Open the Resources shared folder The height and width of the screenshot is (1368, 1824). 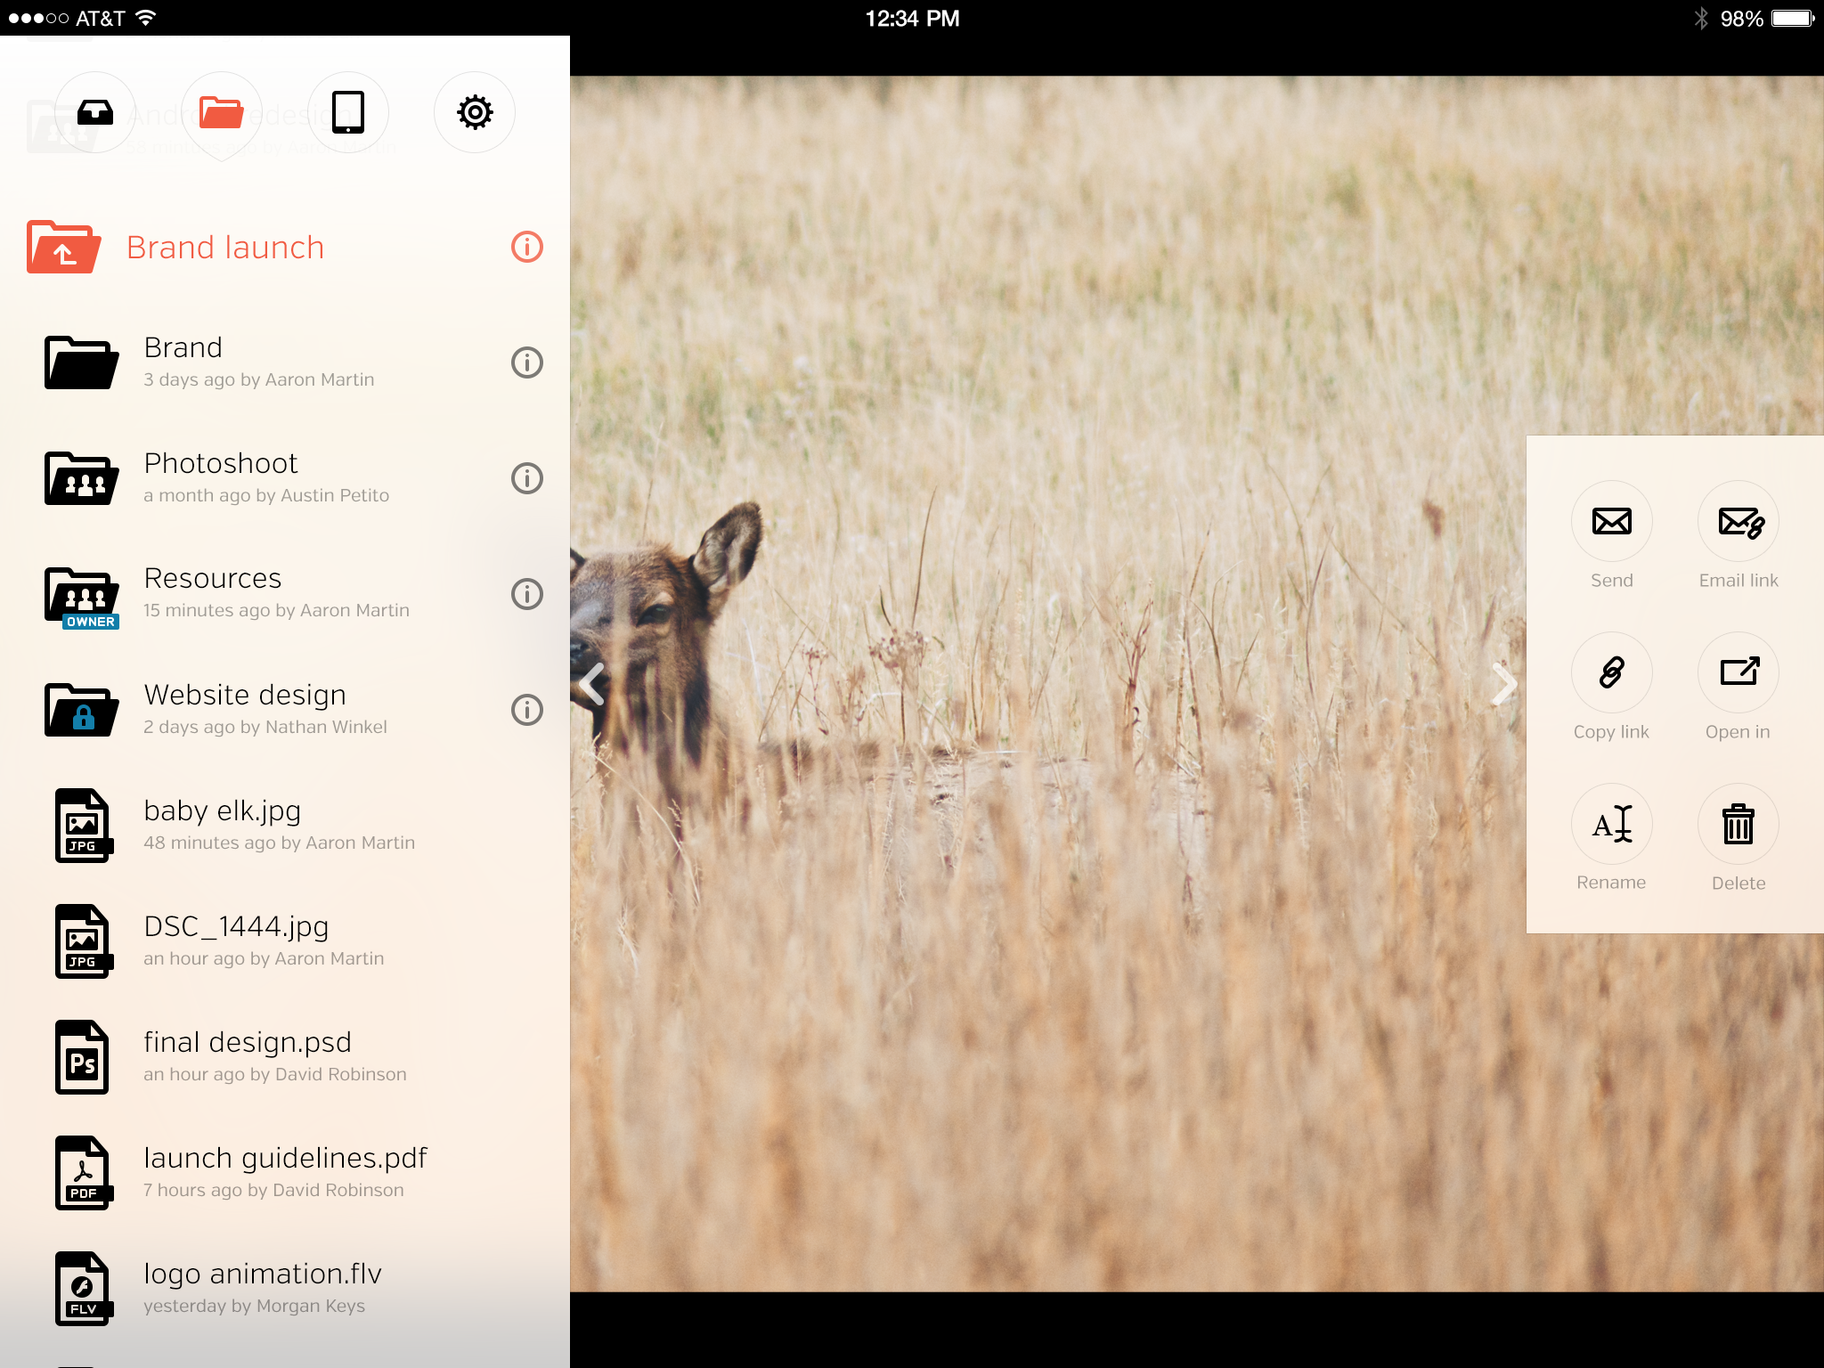click(x=214, y=593)
